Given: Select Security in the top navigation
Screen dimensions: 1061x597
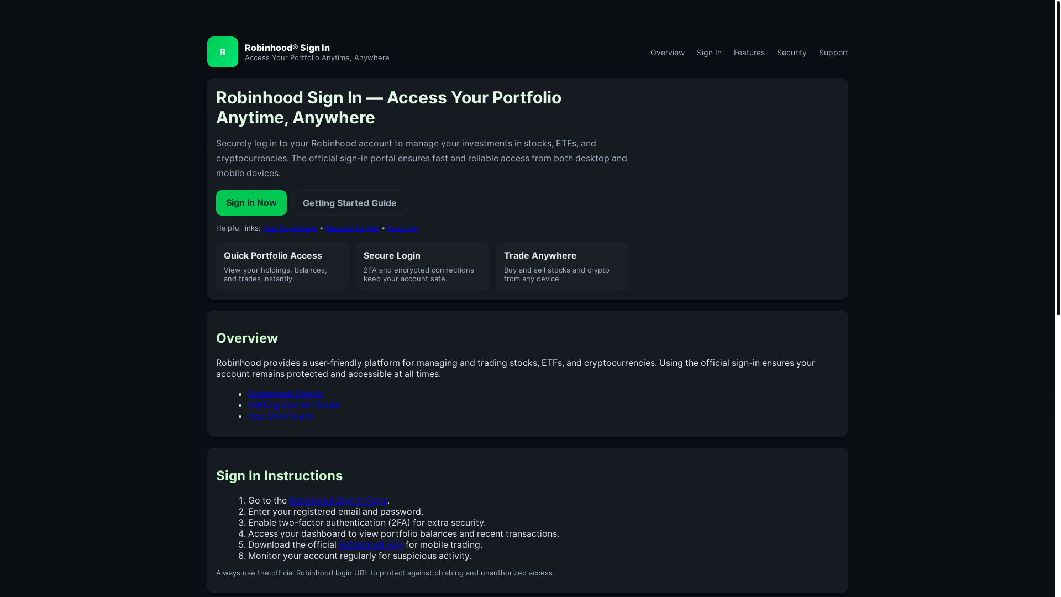Looking at the screenshot, I should pos(792,53).
